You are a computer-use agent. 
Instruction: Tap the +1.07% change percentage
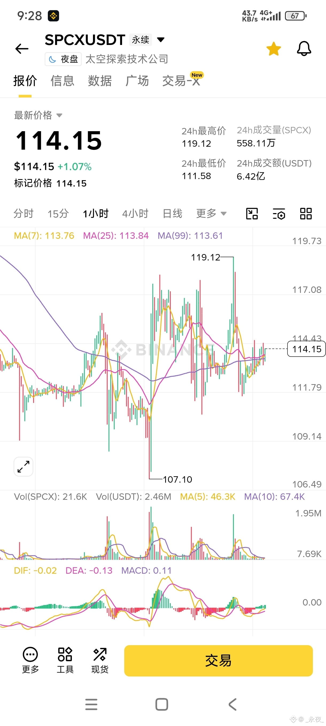(x=75, y=167)
